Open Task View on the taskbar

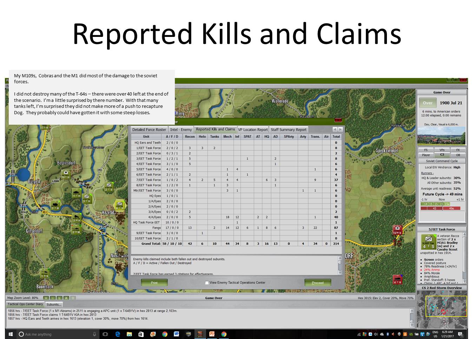pyautogui.click(x=105, y=334)
